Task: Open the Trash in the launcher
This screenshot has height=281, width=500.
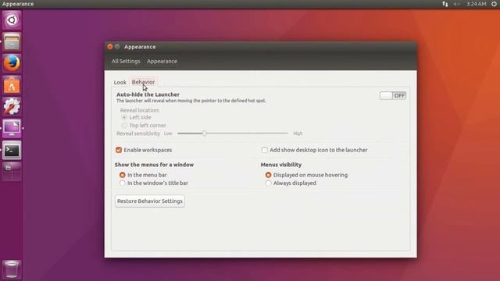Action: [x=12, y=269]
